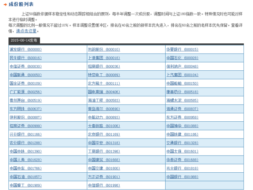Open 海螺水泥 (600585) stock link

click(182, 100)
